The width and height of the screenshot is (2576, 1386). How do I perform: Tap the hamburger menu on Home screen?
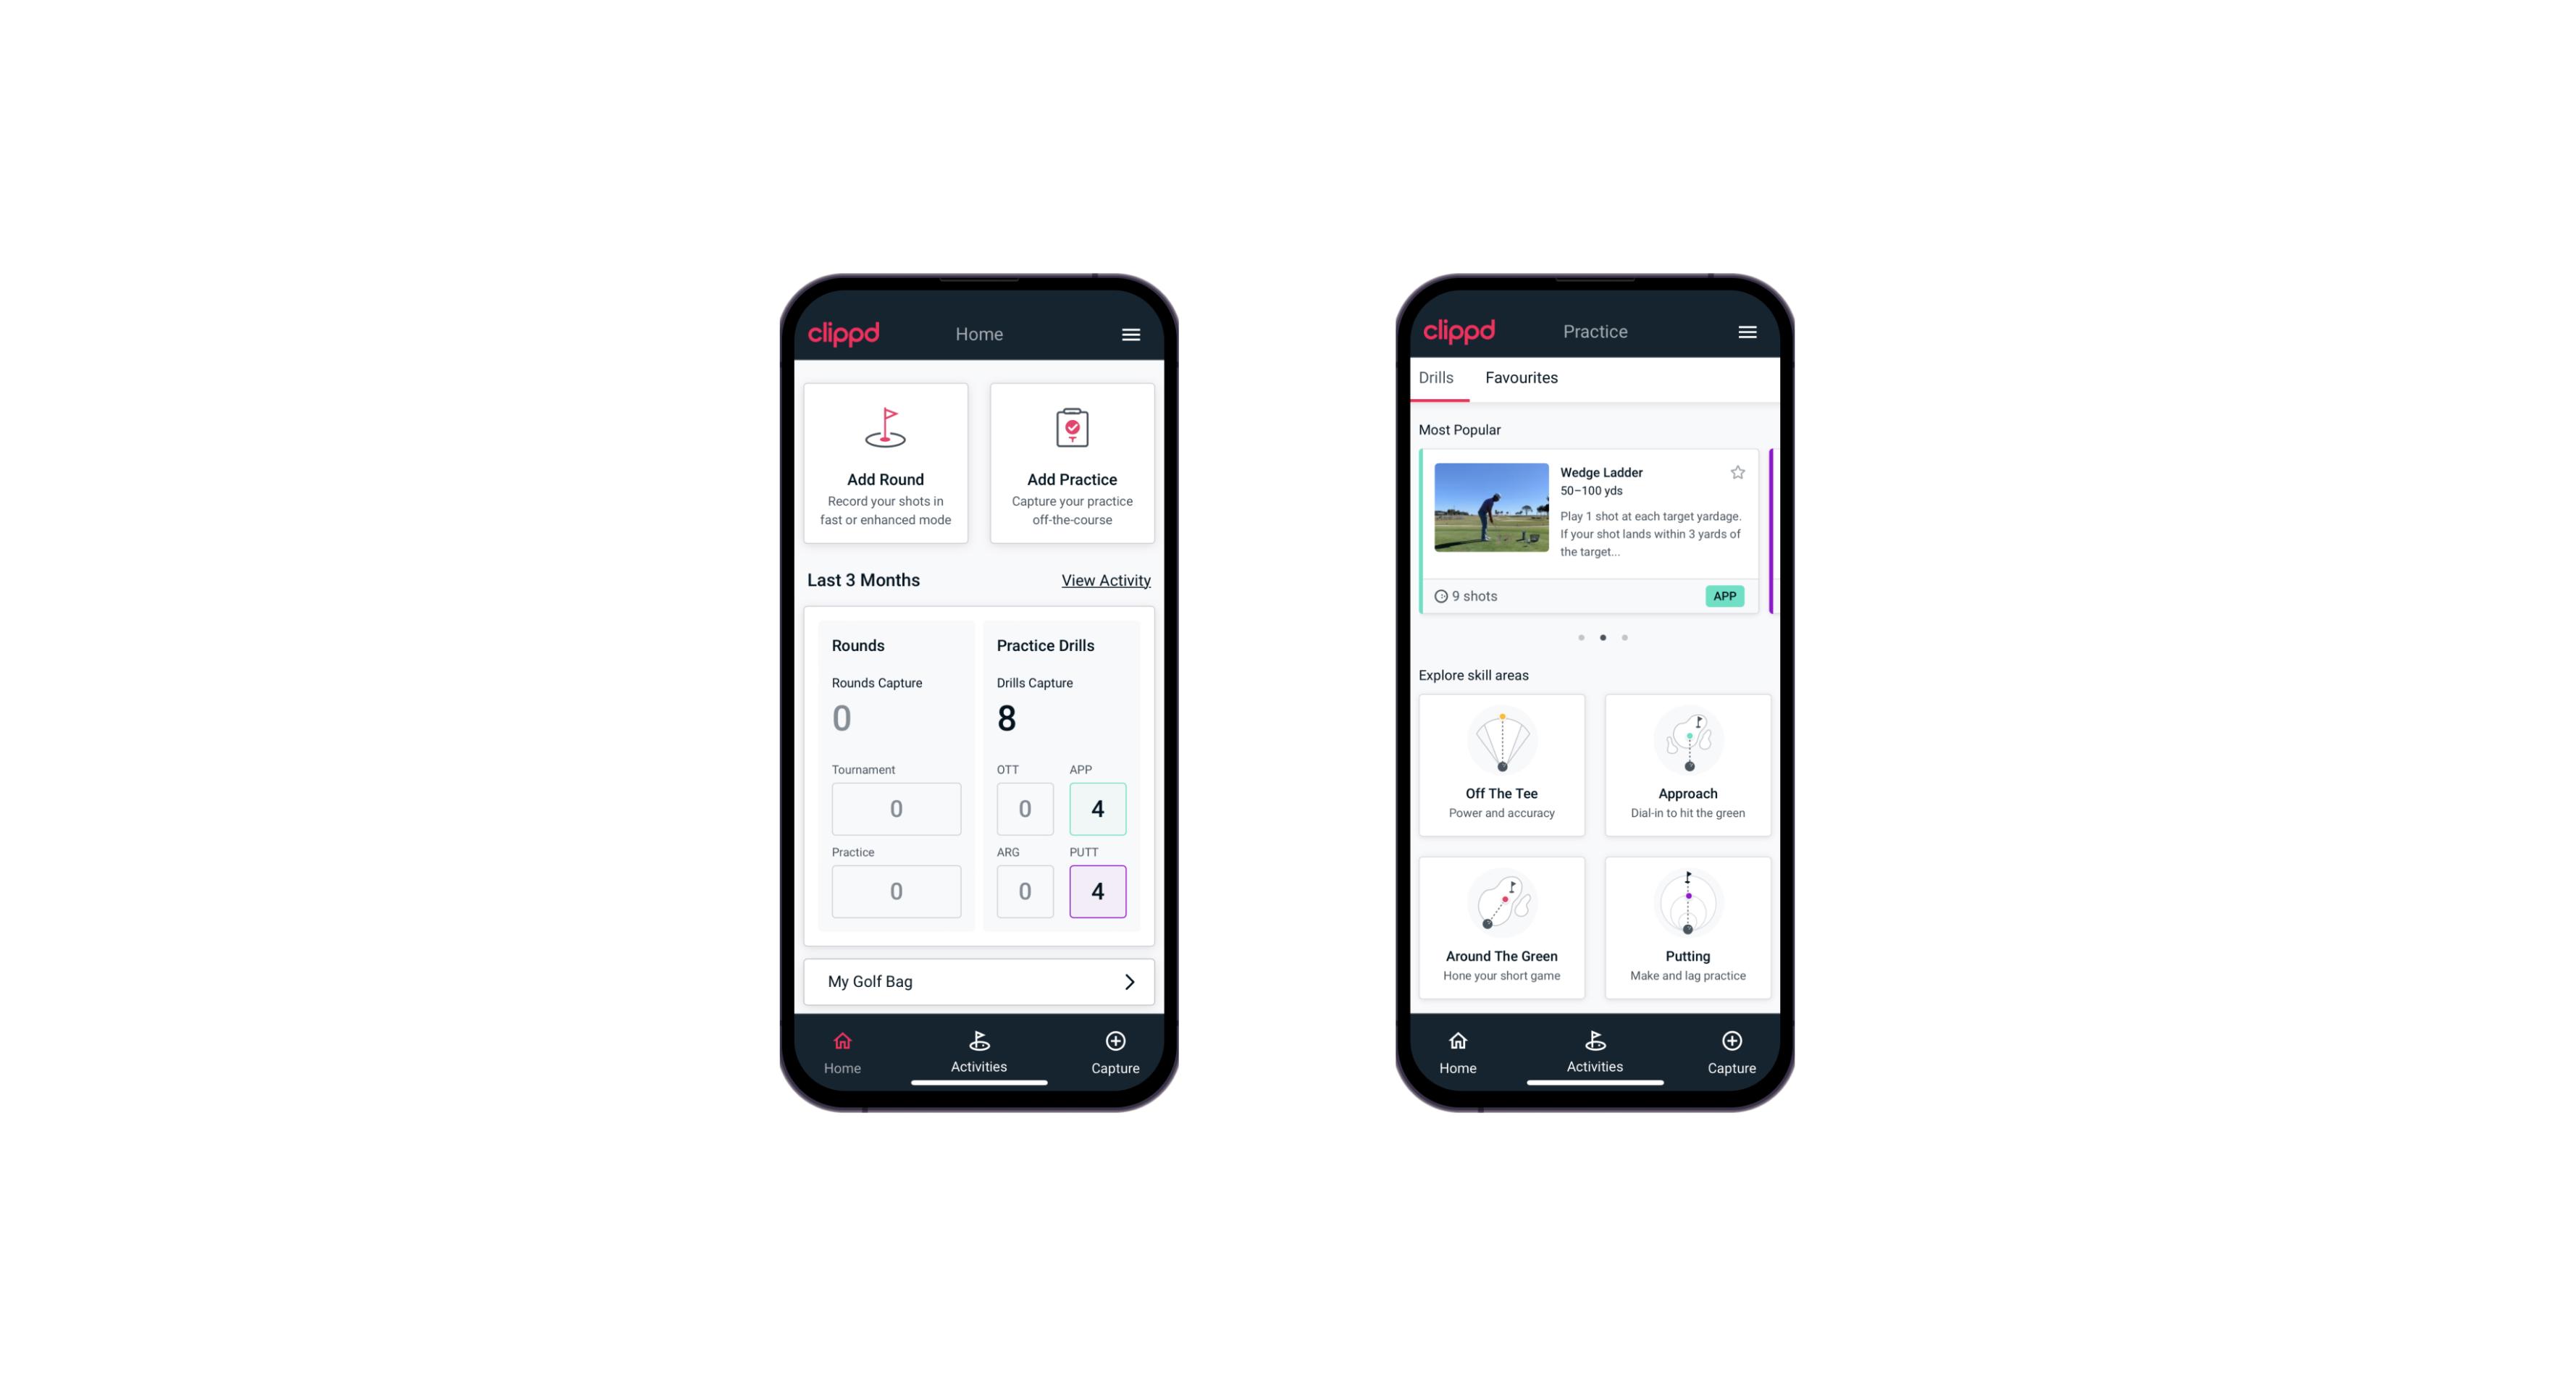point(1133,333)
